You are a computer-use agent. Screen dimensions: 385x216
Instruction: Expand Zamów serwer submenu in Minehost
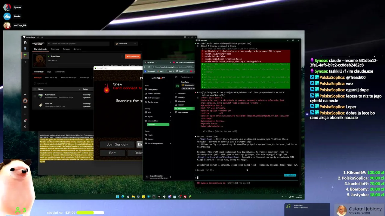tap(170, 102)
